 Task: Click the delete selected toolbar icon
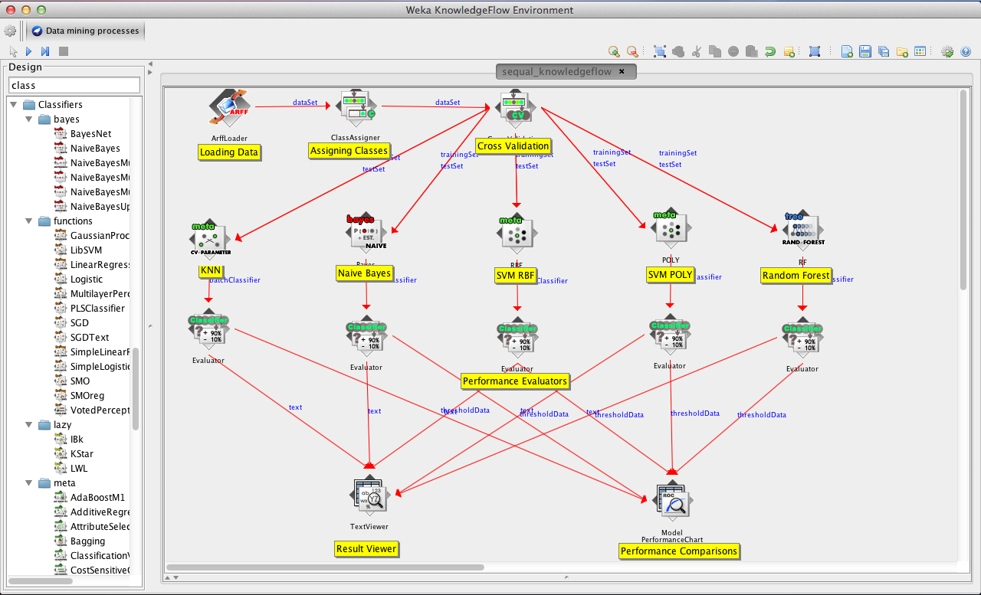point(733,51)
